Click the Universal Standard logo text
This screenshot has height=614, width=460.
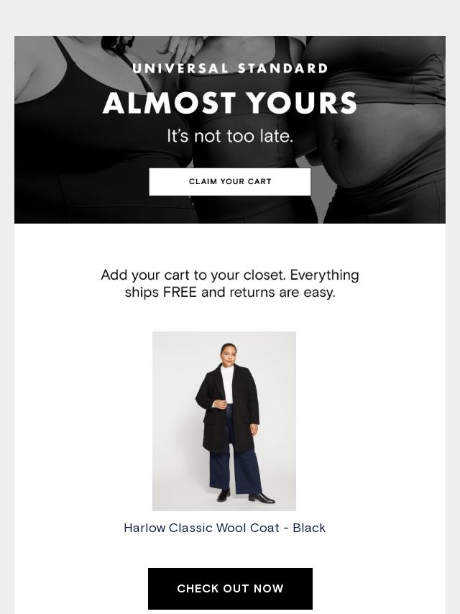(x=230, y=68)
